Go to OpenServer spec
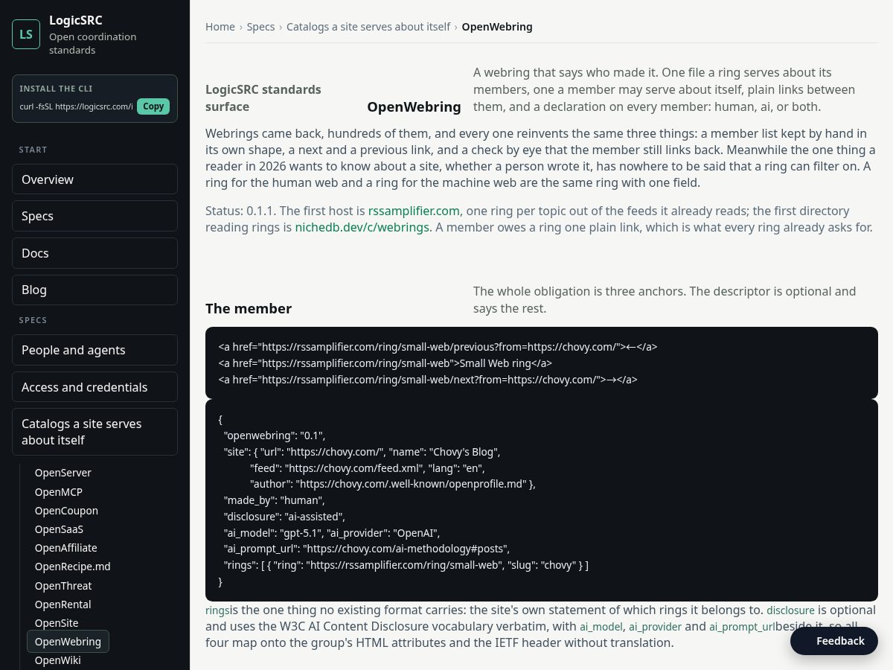893x670 pixels. point(63,473)
